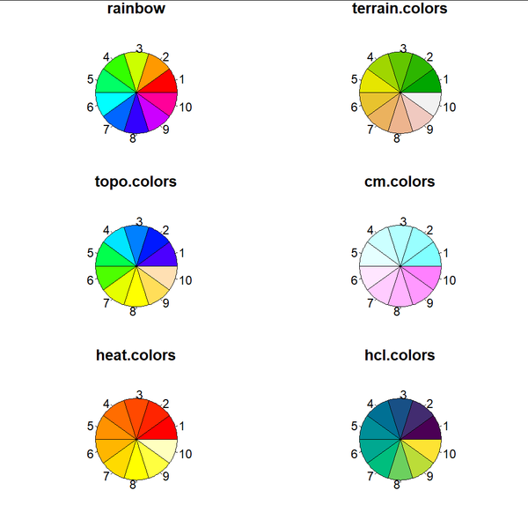Click light green slice 8 in hcl.colors
The image size is (528, 520).
(400, 464)
